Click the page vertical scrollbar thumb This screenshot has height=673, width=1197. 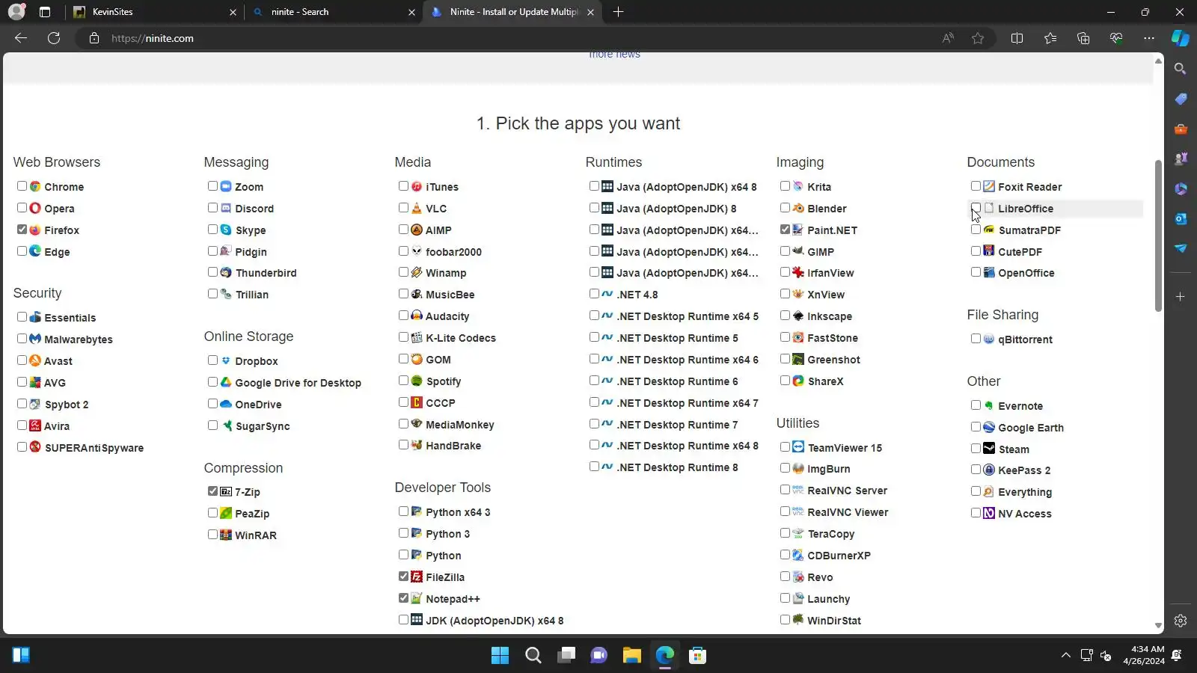point(1158,236)
